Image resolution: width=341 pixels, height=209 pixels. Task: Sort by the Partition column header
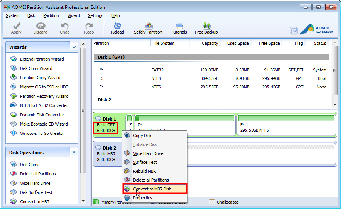coord(122,43)
